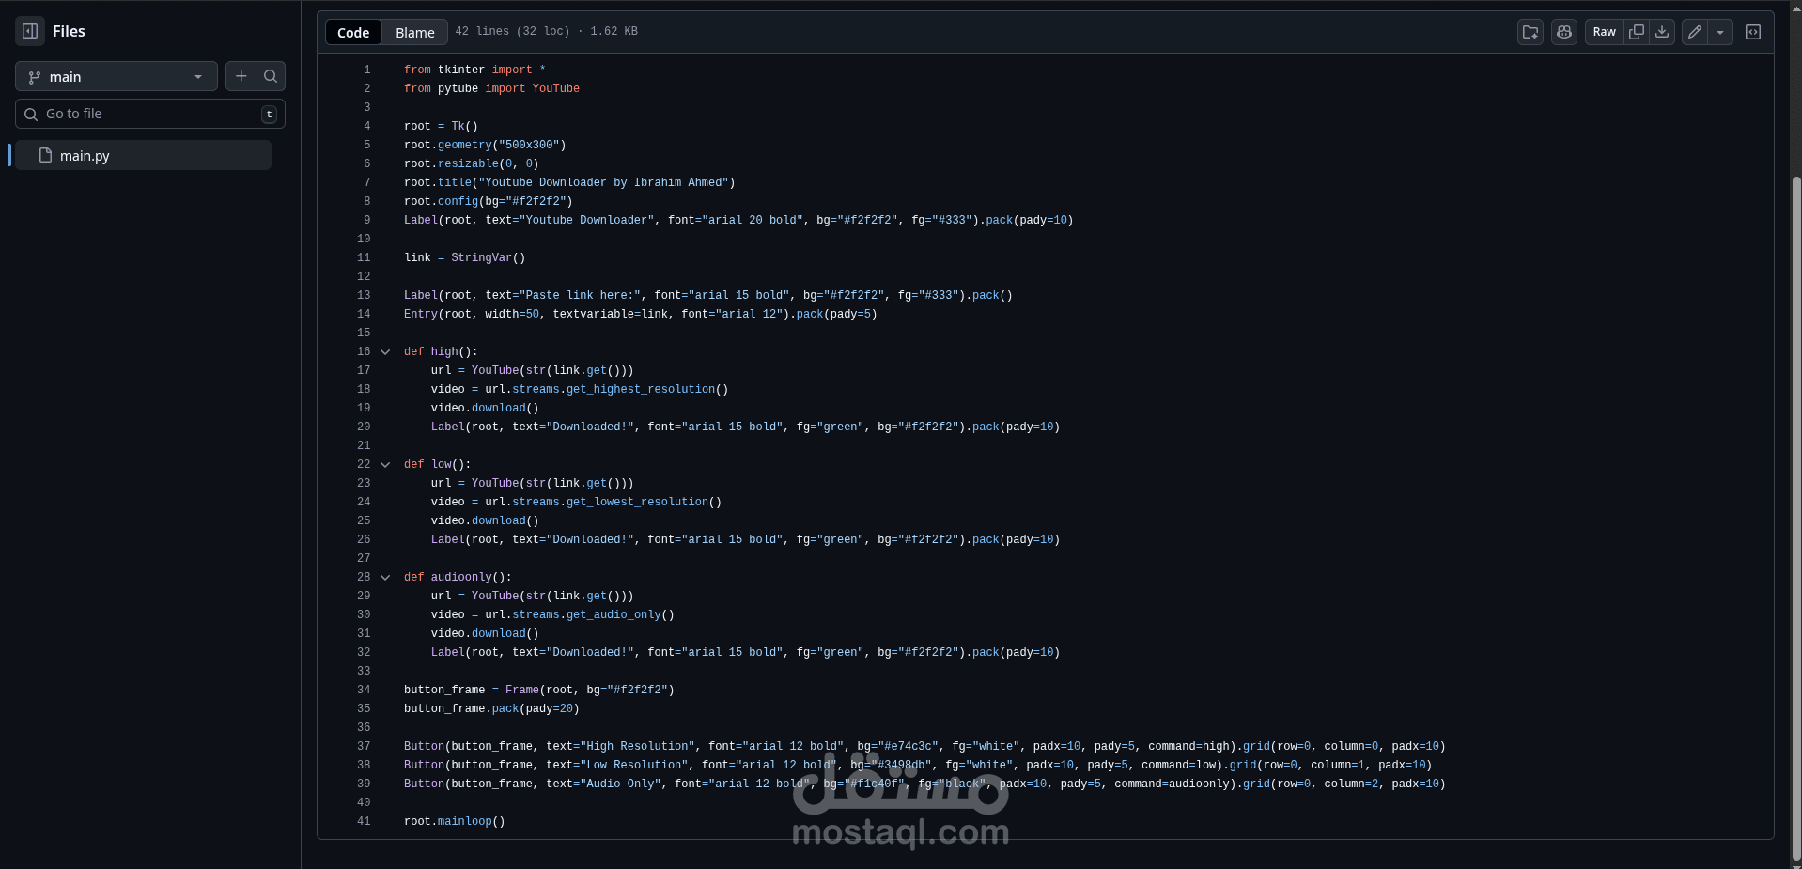Open more edit options dropdown

(1721, 31)
